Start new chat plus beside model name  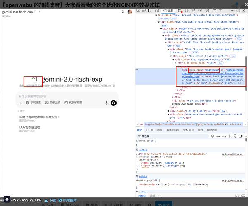tap(39, 12)
